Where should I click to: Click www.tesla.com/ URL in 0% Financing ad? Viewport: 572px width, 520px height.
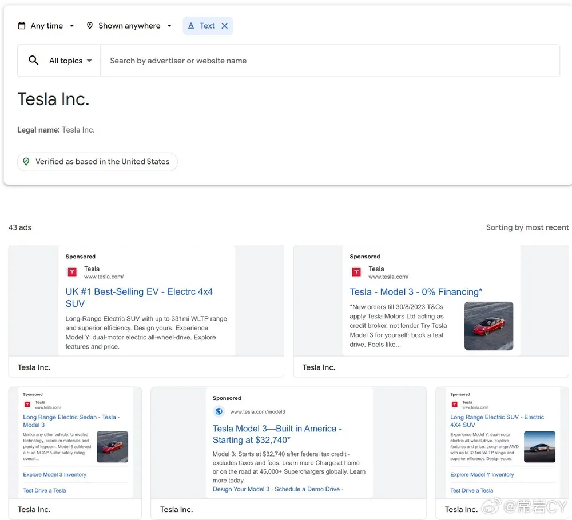pyautogui.click(x=388, y=277)
